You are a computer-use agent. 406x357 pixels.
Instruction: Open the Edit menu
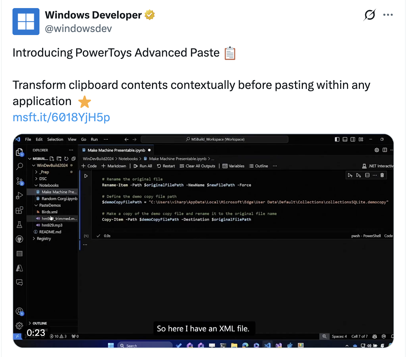[x=39, y=139]
